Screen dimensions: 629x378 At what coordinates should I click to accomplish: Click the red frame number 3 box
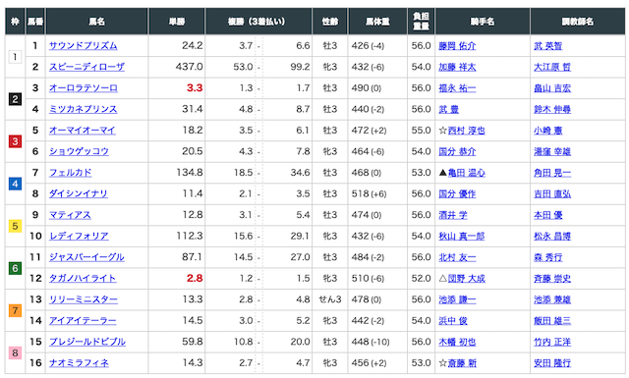(x=15, y=141)
